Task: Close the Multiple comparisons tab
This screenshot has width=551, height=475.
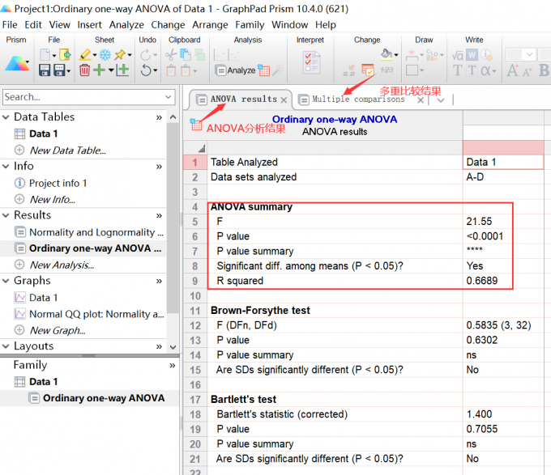Action: point(420,100)
